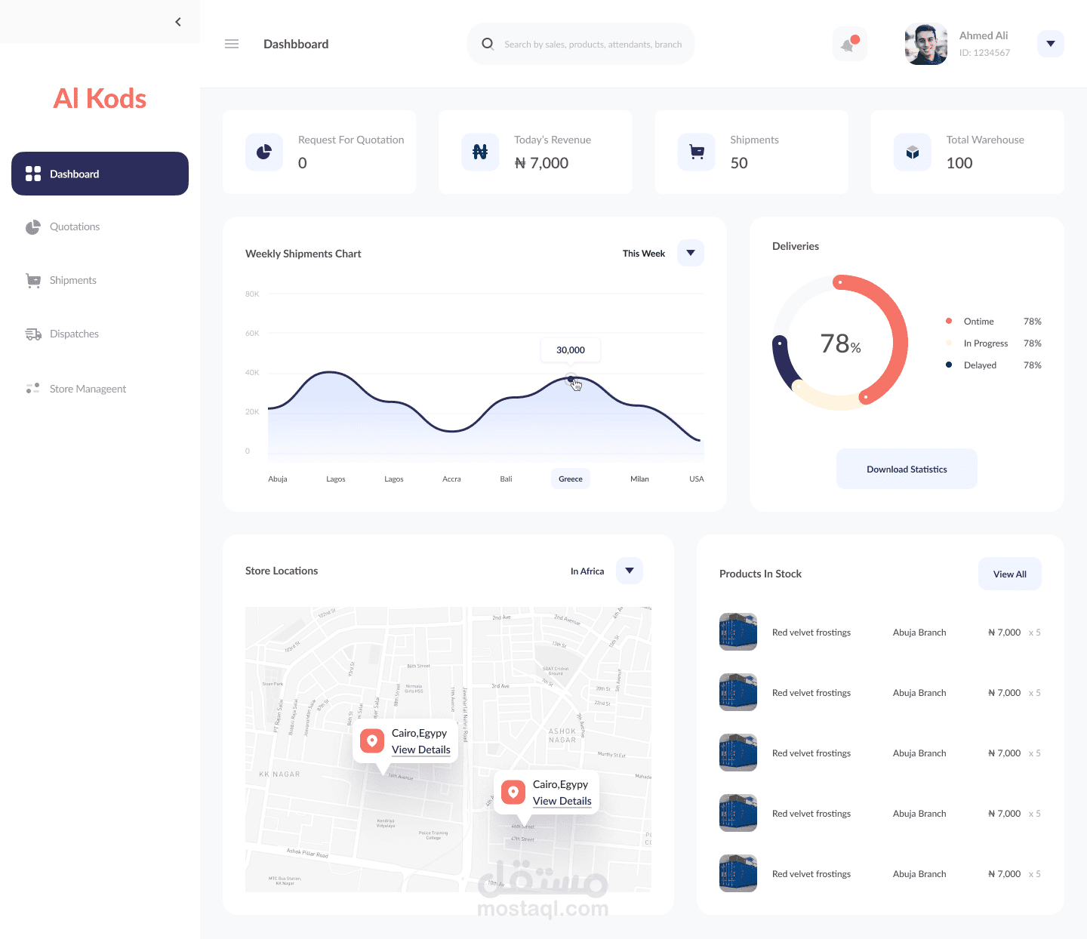Screen dimensions: 1087x939
Task: Click the Total Warehouse box icon
Action: coord(912,152)
